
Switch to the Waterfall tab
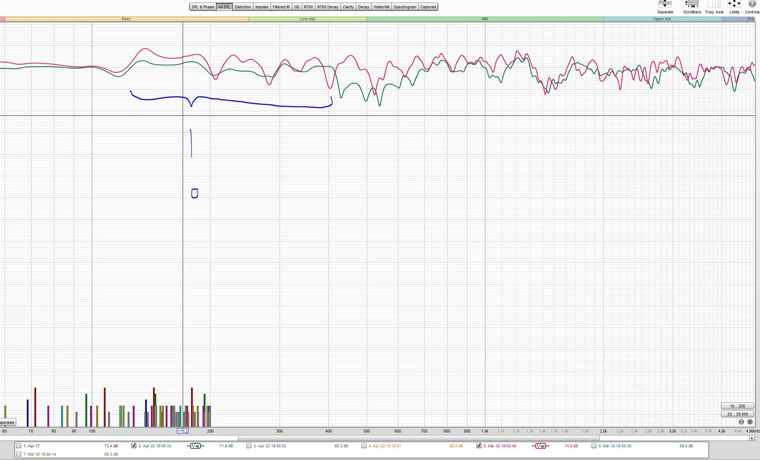pyautogui.click(x=381, y=7)
